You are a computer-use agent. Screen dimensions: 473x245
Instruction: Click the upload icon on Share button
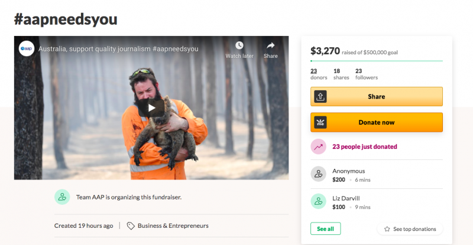click(x=319, y=96)
